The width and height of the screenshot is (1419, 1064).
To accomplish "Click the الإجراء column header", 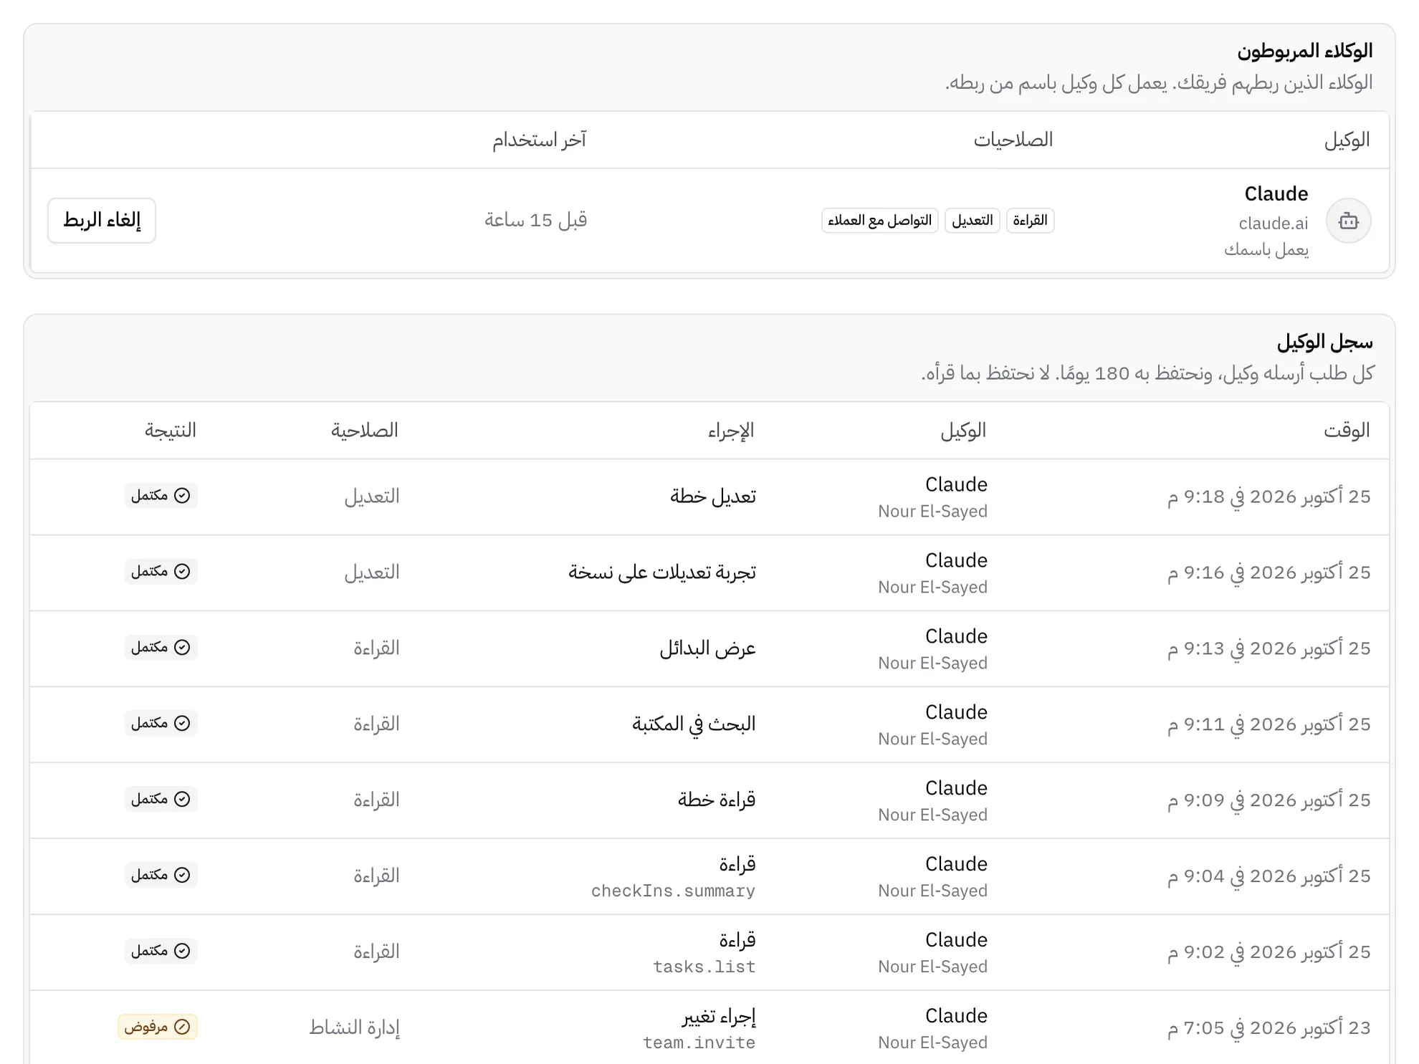I will 731,431.
